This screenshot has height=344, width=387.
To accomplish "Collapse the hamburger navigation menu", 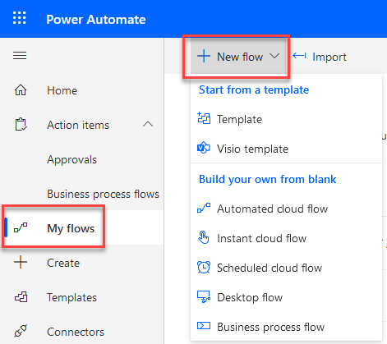I will click(x=20, y=56).
